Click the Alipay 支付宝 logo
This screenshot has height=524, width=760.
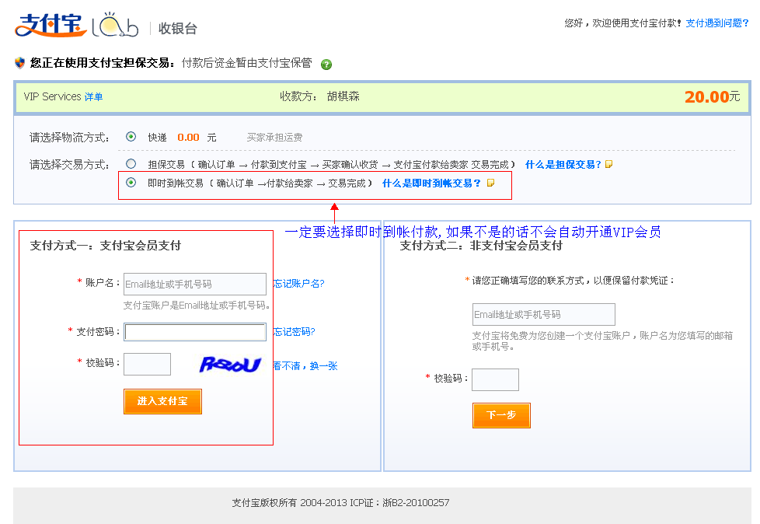[51, 25]
